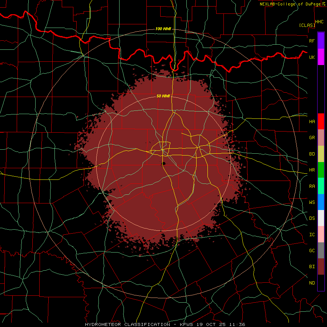Click the UK magenta legend swatch
Screen dimensions: 327x327
321,57
